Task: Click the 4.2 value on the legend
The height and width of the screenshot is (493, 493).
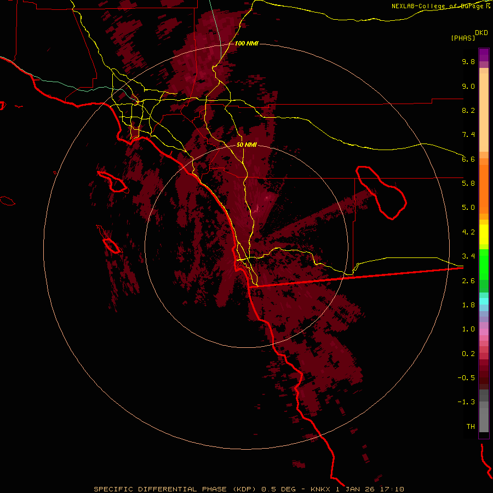Action: click(x=468, y=232)
